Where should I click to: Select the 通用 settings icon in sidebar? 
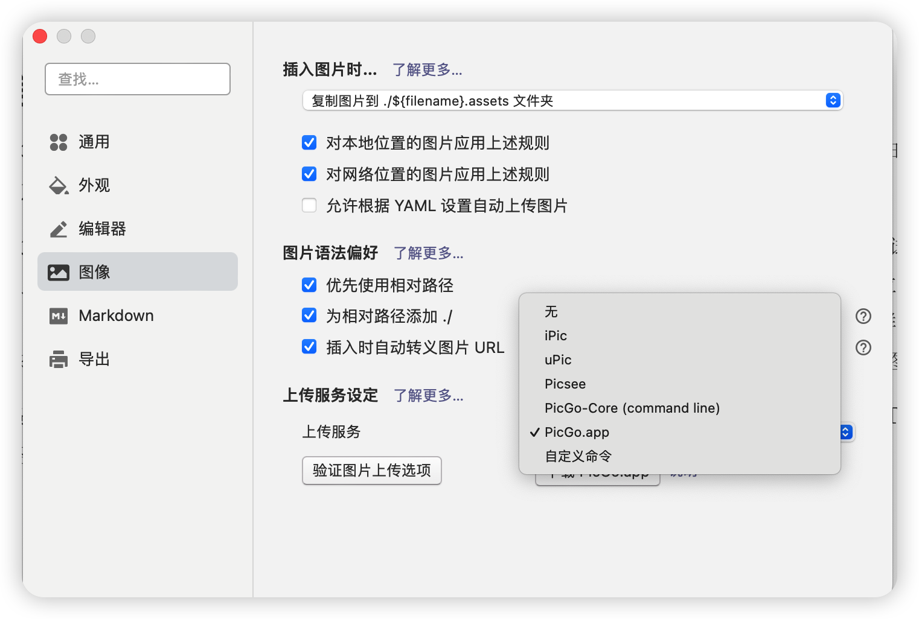pos(58,142)
